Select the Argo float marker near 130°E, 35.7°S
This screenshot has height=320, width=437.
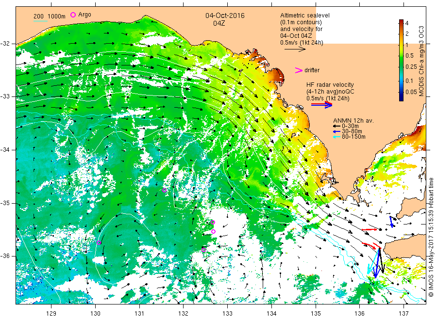(x=99, y=242)
